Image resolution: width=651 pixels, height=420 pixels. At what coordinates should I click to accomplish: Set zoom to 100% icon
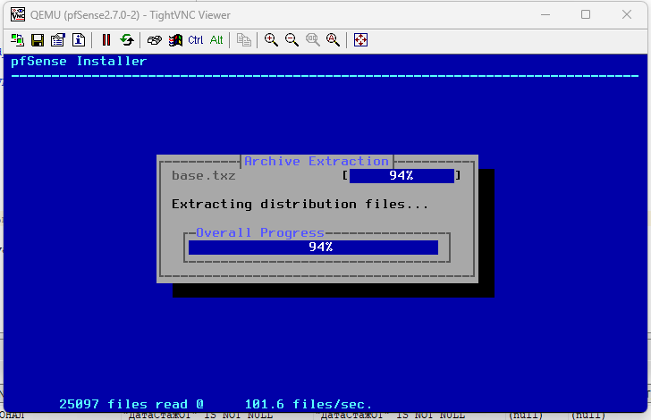tap(312, 40)
